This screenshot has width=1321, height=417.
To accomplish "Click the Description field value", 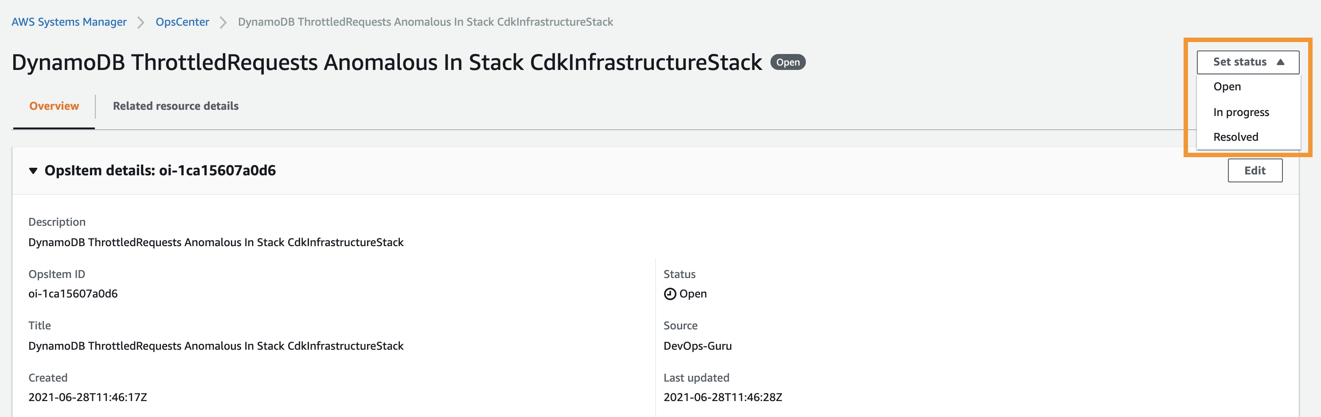I will [216, 242].
